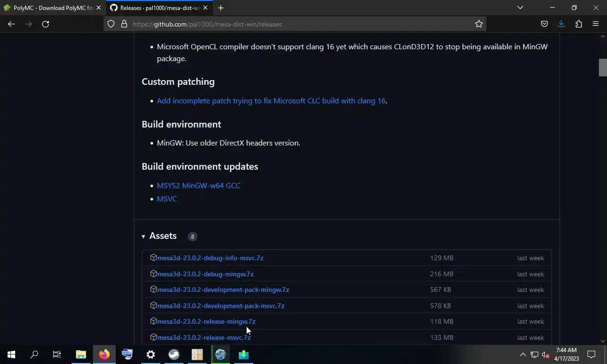
Task: Download mesa3d-23.0.2-debug-info-msvc.7z
Action: coord(211,258)
